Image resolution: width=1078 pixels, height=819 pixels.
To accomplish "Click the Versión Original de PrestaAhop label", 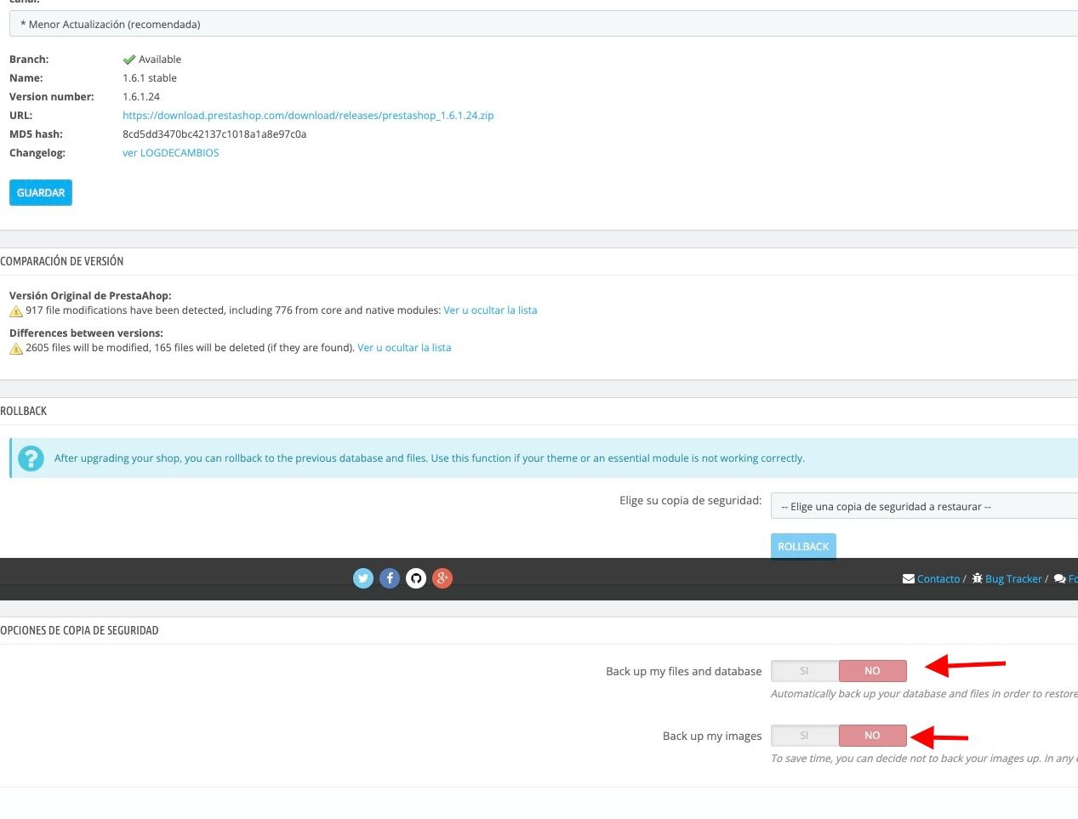I will (90, 296).
